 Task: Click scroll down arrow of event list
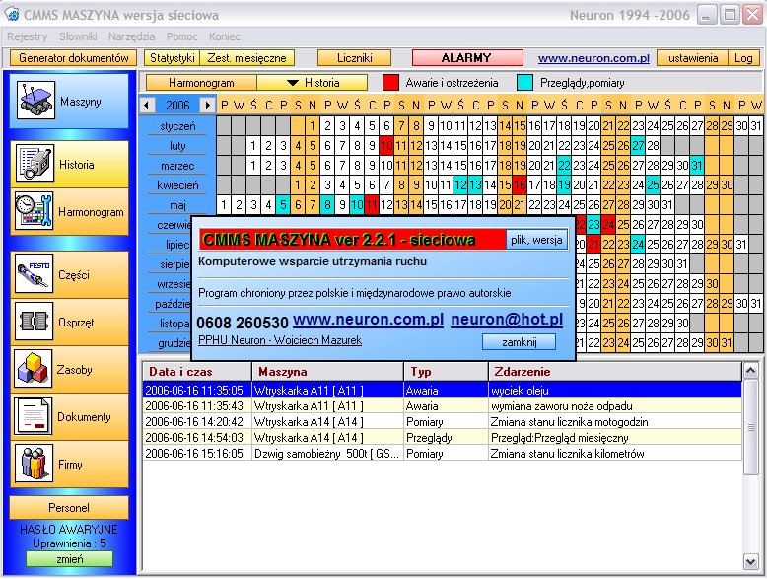point(751,561)
